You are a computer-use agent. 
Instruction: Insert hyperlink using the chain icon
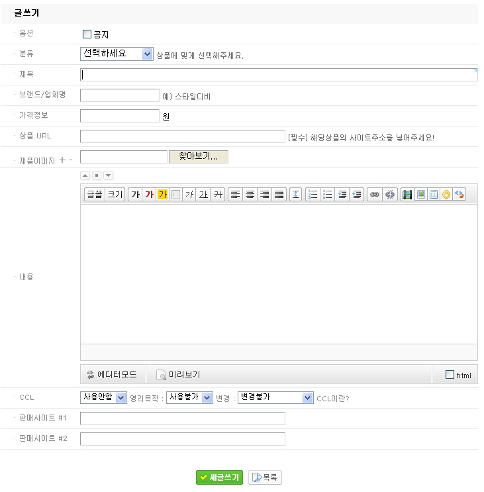(x=375, y=195)
